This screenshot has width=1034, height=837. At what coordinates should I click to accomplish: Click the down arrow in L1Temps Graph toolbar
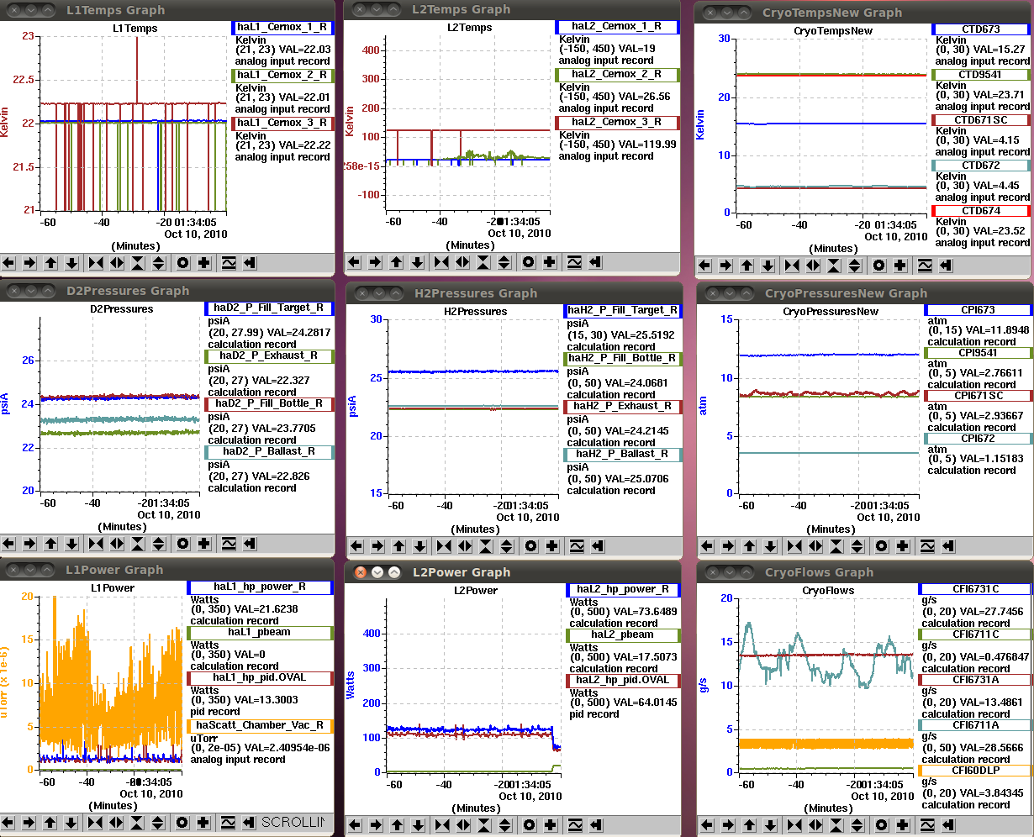pyautogui.click(x=72, y=263)
